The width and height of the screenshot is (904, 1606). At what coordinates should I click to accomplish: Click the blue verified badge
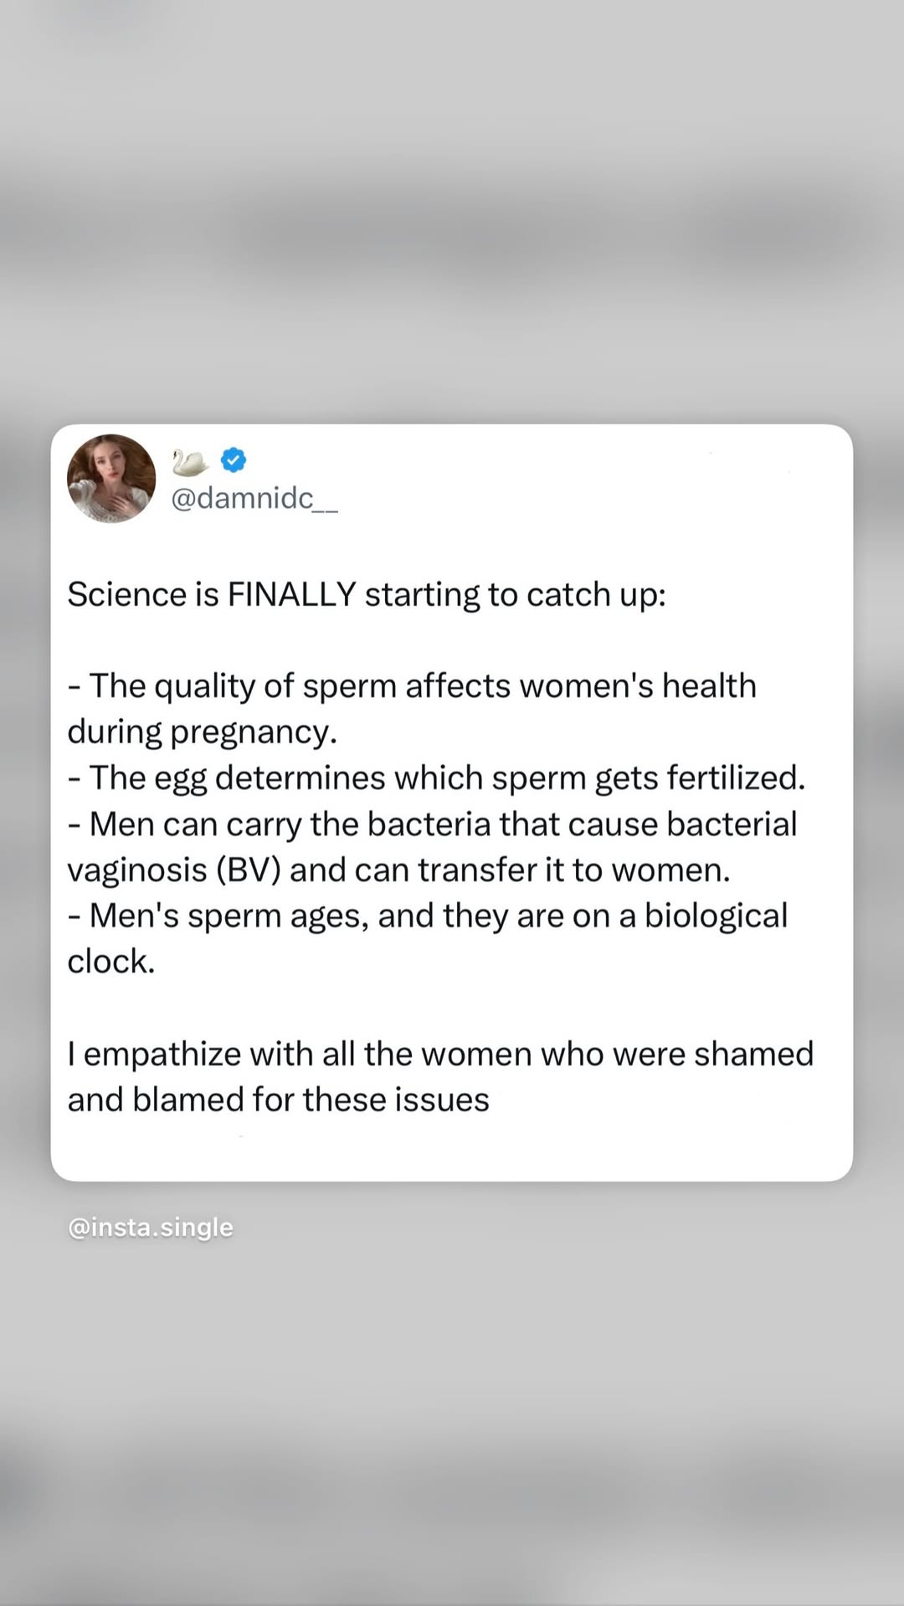pyautogui.click(x=234, y=459)
